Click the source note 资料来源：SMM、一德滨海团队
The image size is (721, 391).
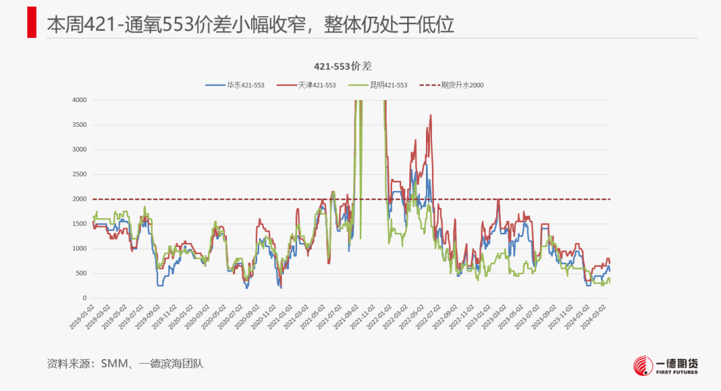[125, 364]
